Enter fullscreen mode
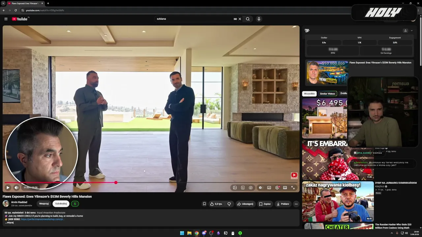 pyautogui.click(x=293, y=188)
